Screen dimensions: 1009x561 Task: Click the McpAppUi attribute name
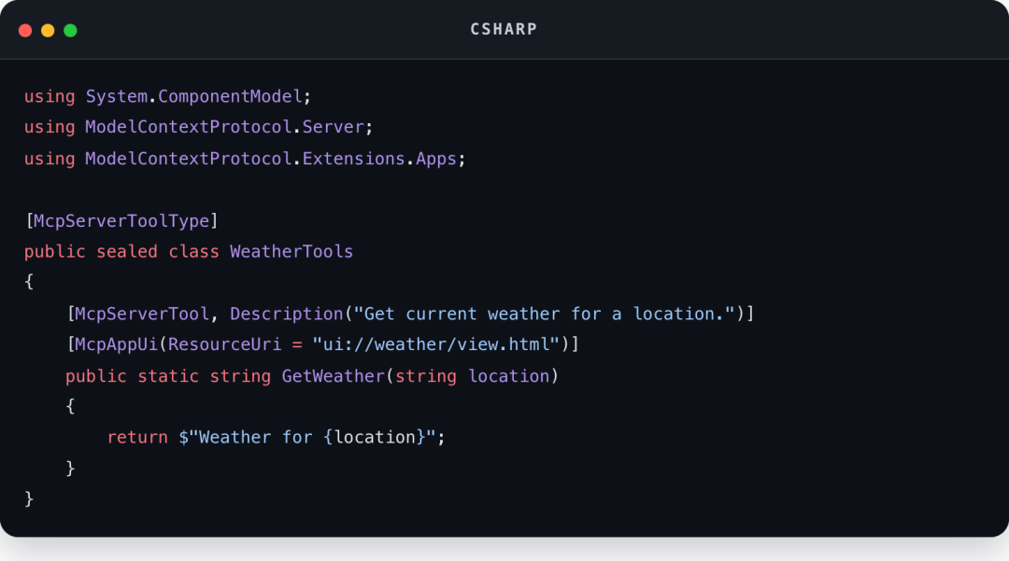click(x=117, y=345)
